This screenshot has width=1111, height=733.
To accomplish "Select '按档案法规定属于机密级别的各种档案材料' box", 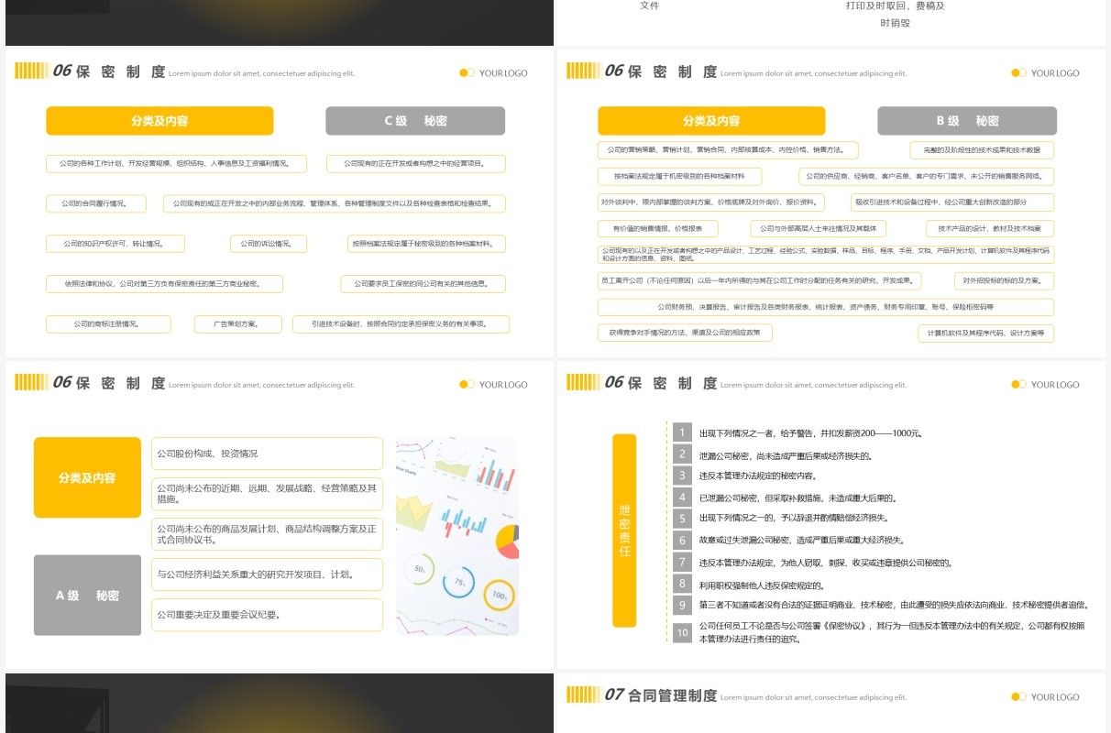I will 679,176.
